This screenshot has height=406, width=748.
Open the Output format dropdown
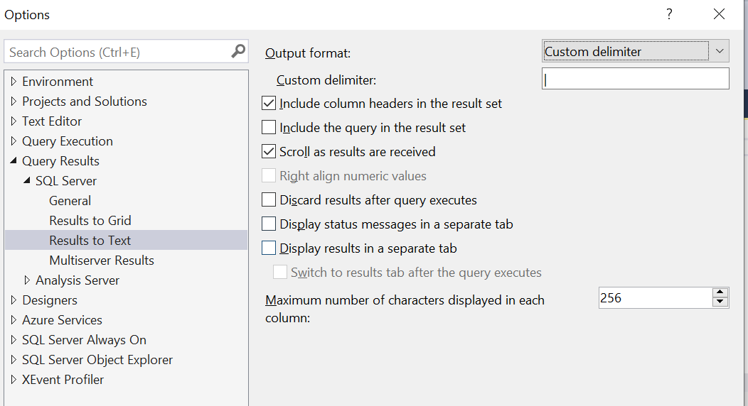636,51
